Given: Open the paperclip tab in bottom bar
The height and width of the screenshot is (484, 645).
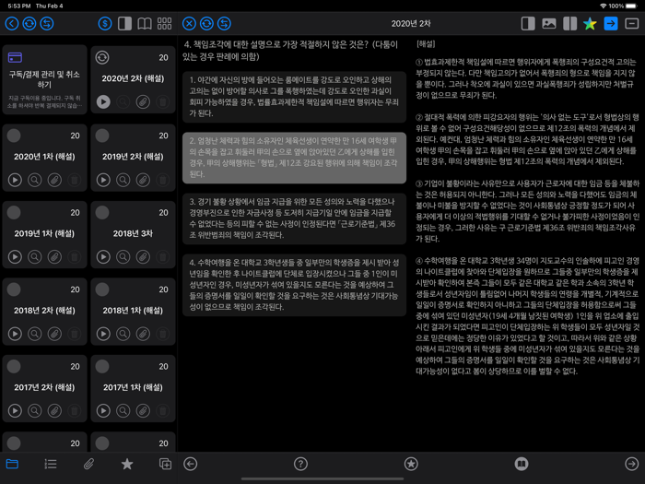Looking at the screenshot, I should [88, 464].
